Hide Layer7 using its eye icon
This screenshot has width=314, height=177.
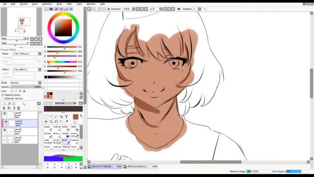coord(6,121)
